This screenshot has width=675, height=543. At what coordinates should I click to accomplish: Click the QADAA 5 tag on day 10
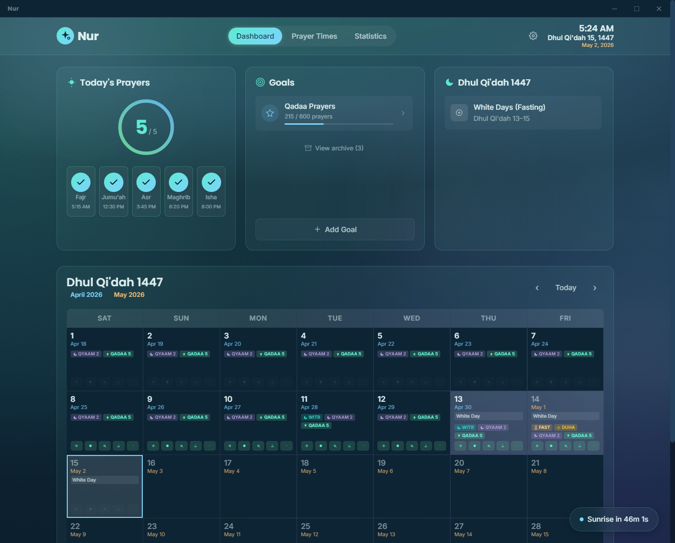tap(272, 417)
